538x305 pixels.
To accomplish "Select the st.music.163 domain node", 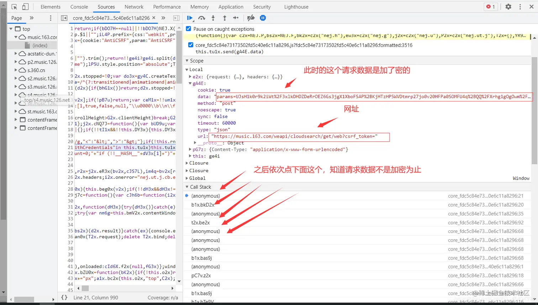I will coord(42,112).
